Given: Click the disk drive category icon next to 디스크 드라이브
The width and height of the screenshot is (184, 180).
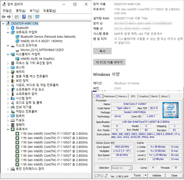Looking at the screenshot, I should tap(13, 46).
